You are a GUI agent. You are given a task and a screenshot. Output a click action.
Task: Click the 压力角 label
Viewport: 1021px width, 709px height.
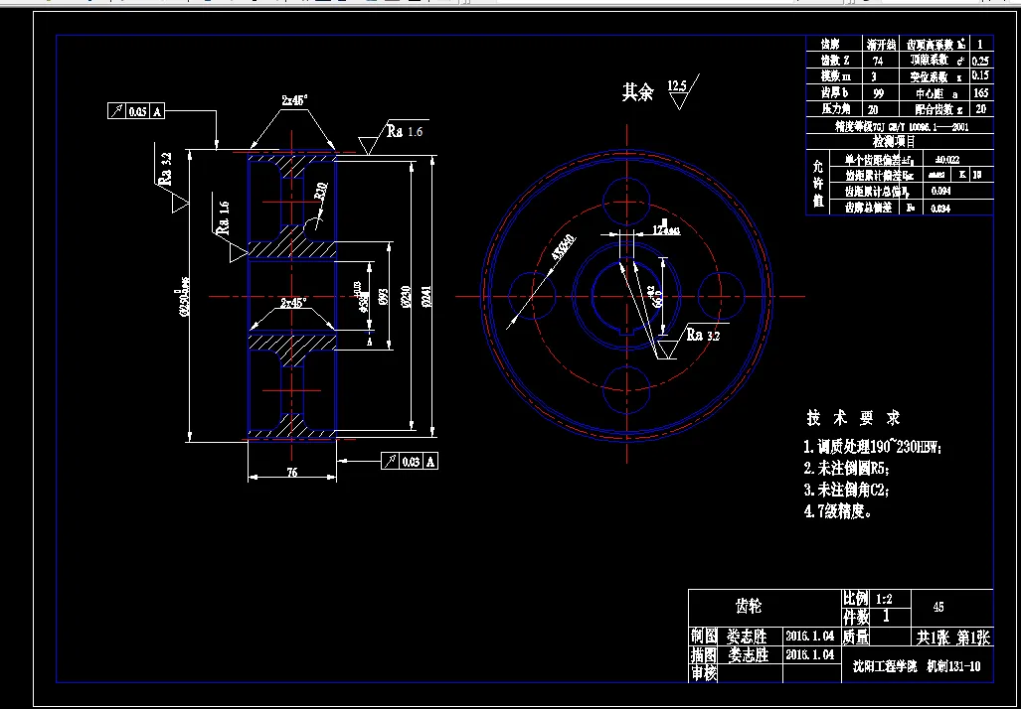(x=836, y=108)
